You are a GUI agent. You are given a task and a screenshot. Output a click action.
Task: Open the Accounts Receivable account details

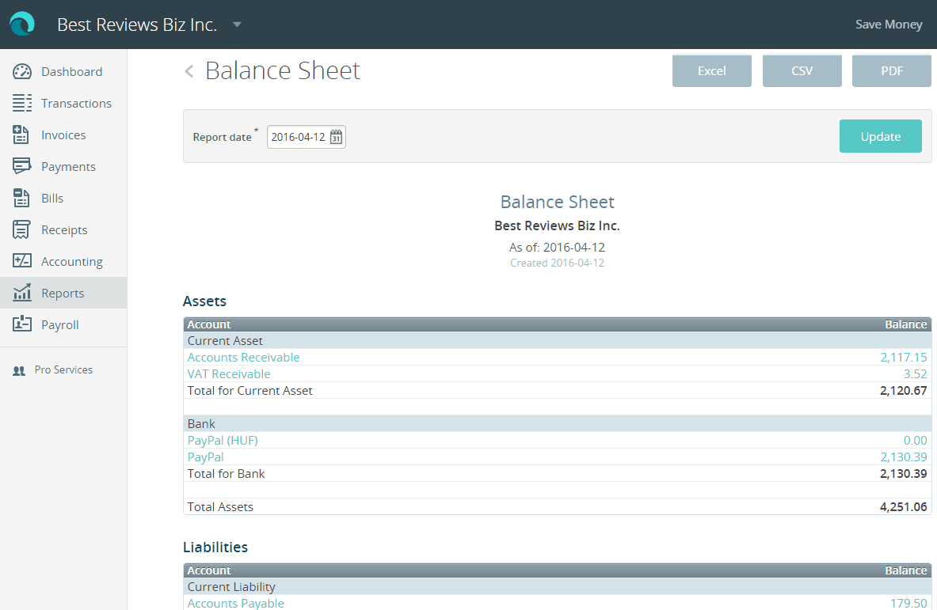pos(243,357)
